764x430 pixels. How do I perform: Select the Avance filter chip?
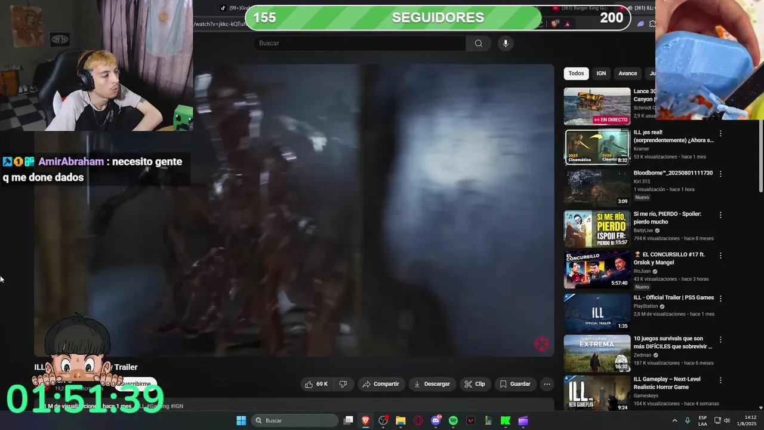(627, 73)
